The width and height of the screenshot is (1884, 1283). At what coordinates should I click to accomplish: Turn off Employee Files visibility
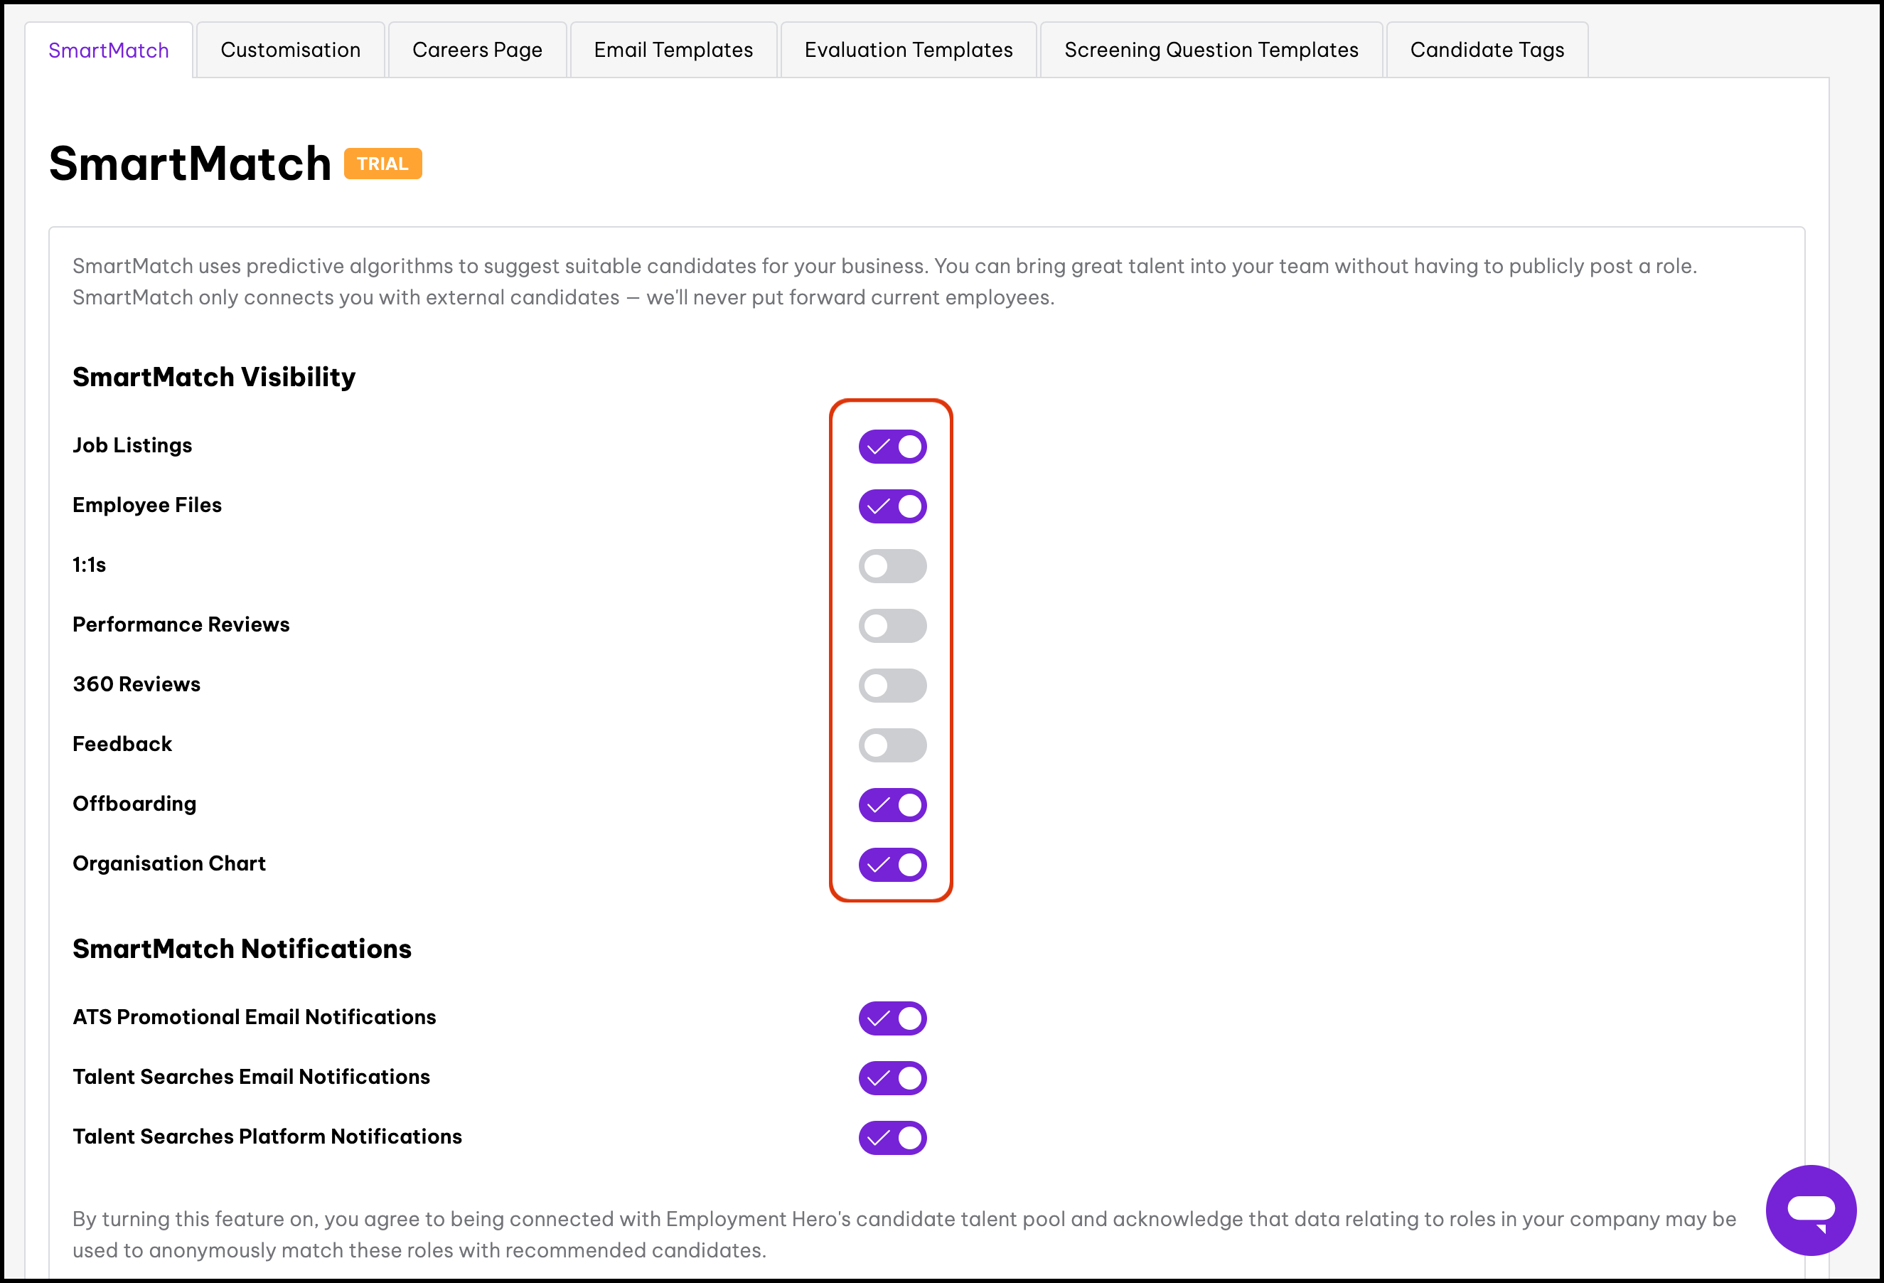coord(892,507)
